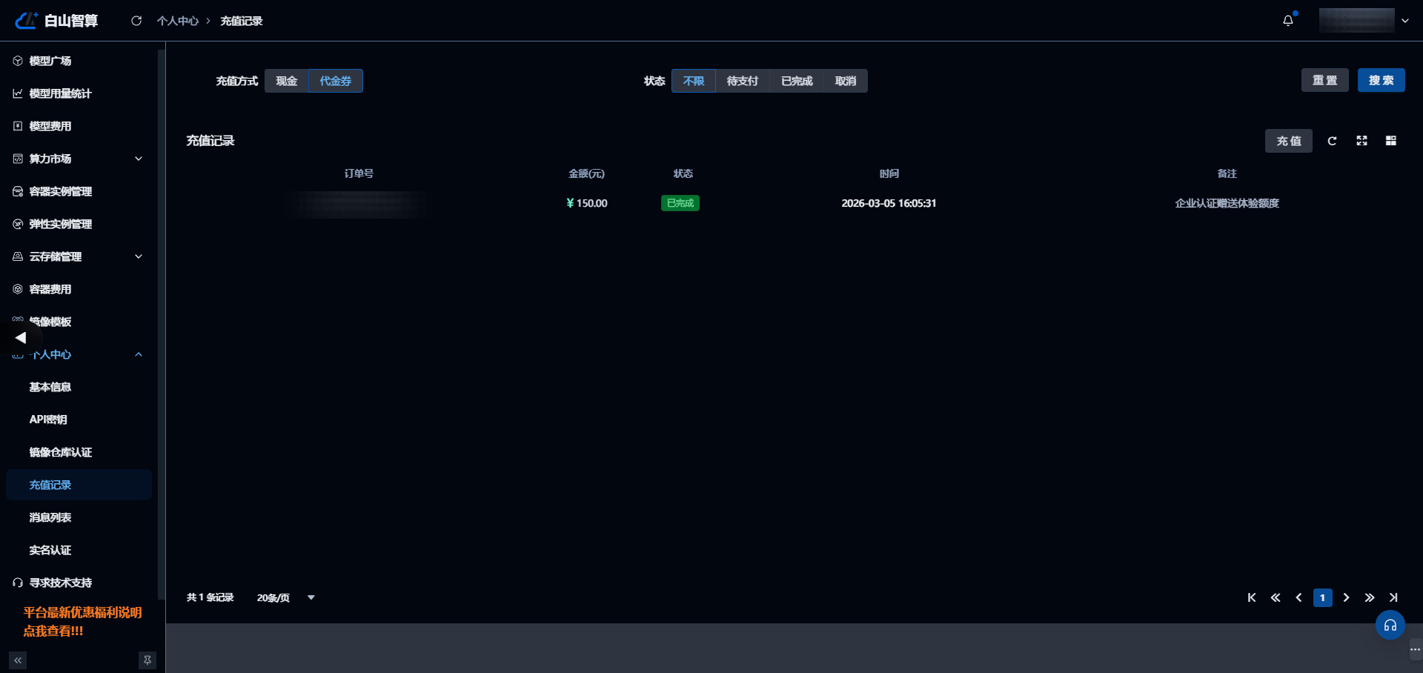Screen dimensions: 1423x673
Task: Select 代金券 recharge method
Action: click(x=336, y=81)
